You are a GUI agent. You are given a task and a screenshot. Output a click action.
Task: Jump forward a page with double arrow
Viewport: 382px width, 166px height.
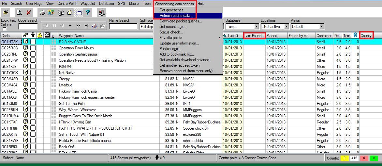[78, 25]
